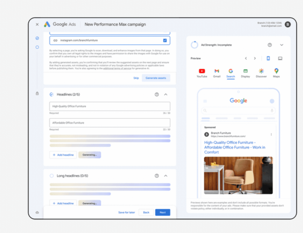Open help for the Headlines section
The image size is (303, 233).
[x=157, y=94]
